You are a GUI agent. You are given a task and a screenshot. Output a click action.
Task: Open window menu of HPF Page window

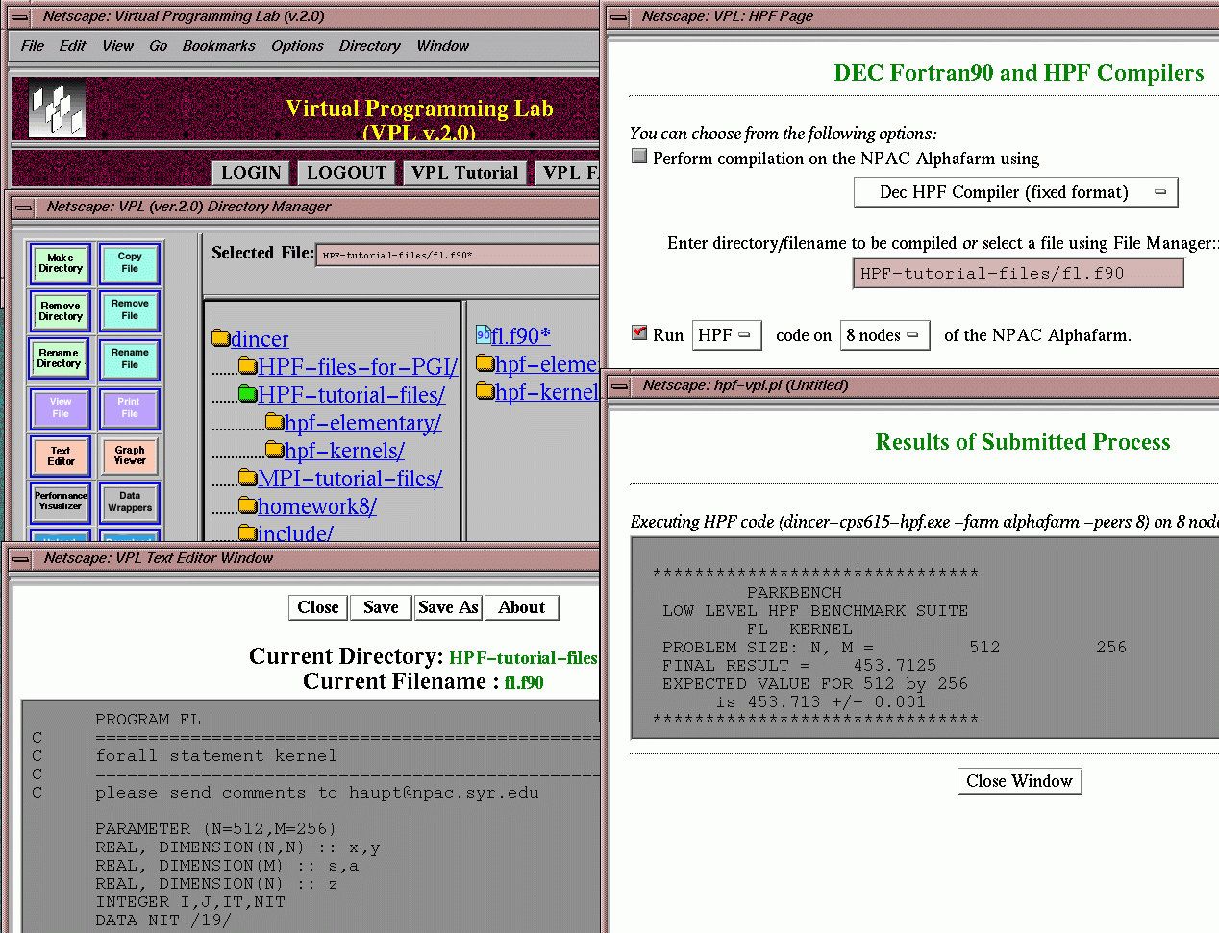[x=620, y=16]
